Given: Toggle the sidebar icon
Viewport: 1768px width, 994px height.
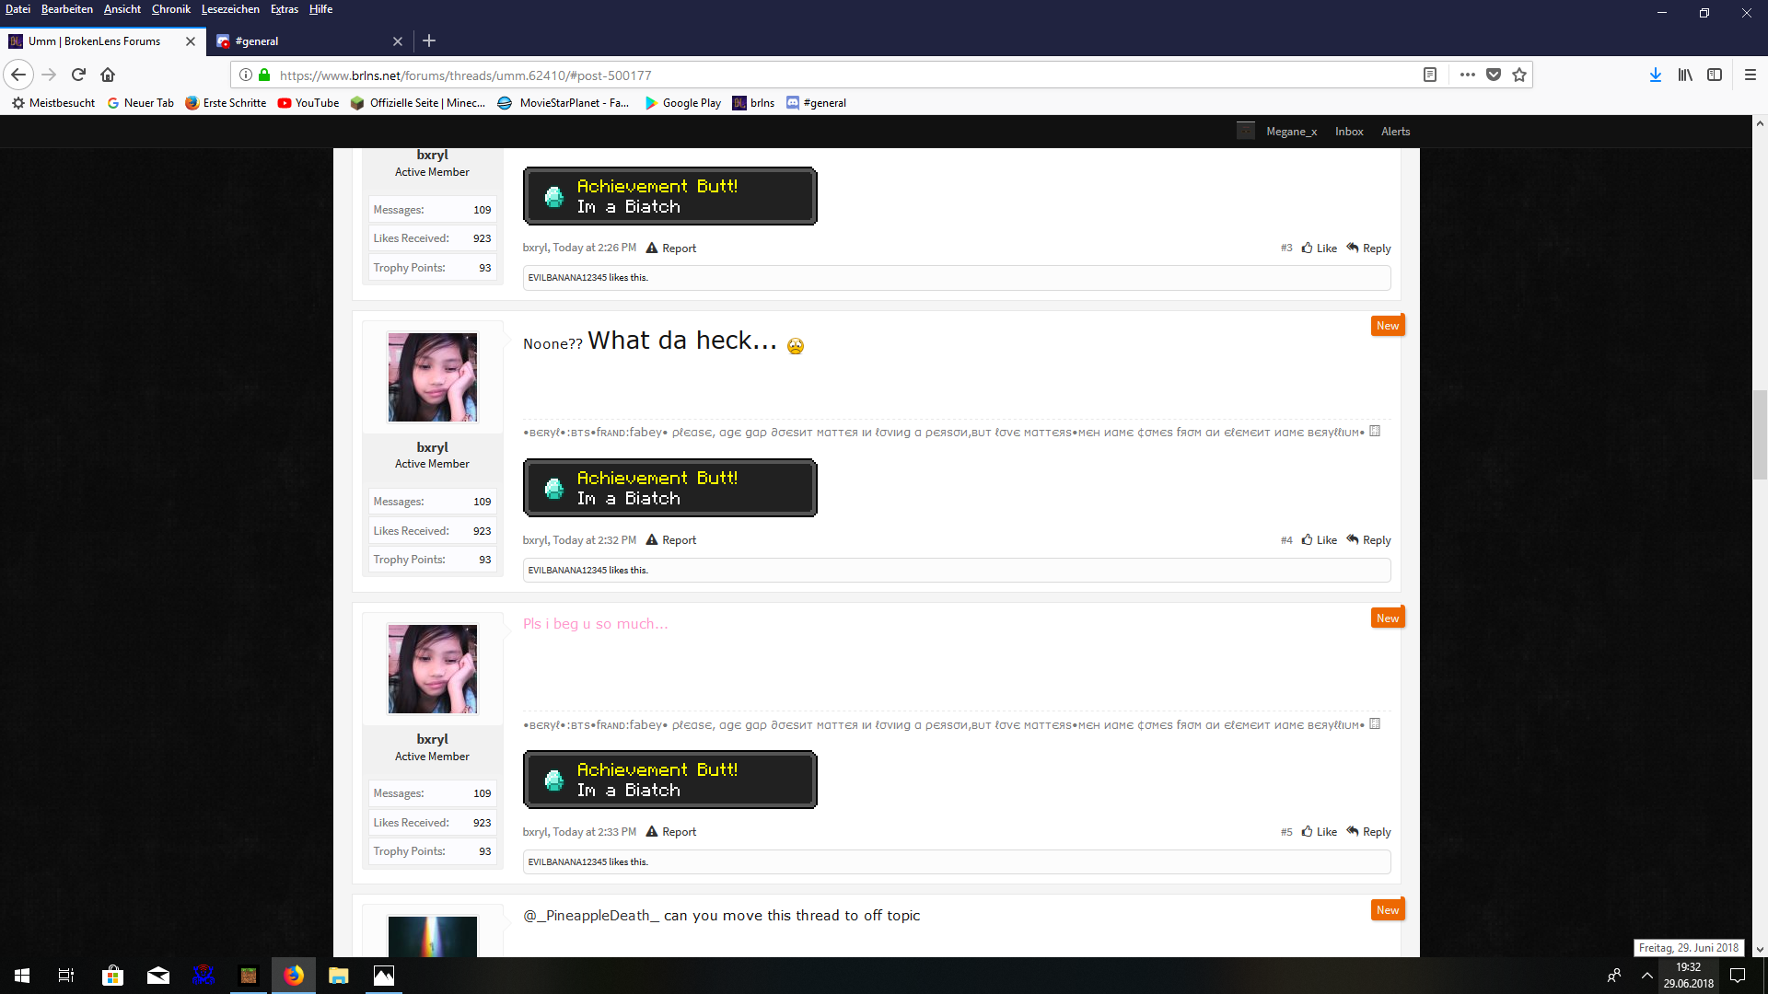Looking at the screenshot, I should click(1715, 75).
